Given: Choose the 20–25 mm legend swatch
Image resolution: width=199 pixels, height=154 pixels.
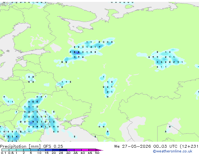Looking at the screenshot, I should [56, 150].
